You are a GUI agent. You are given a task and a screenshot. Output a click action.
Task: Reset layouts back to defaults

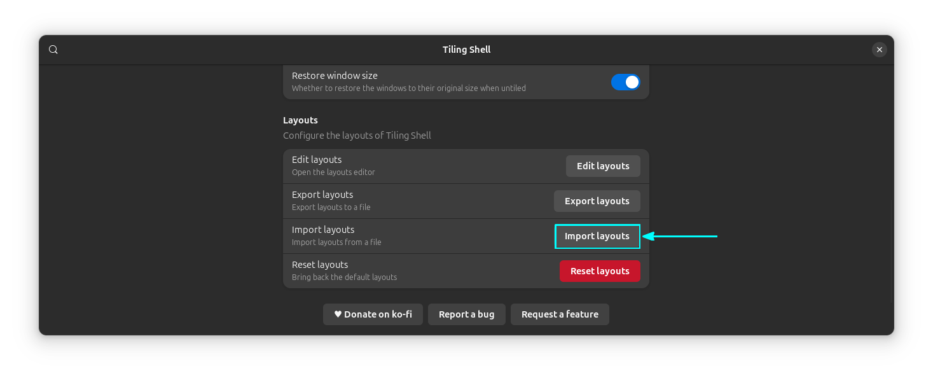599,270
